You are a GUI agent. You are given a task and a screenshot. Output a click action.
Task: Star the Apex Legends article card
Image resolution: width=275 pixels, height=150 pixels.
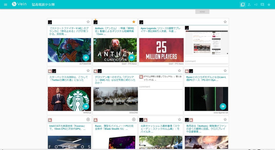(x=225, y=22)
